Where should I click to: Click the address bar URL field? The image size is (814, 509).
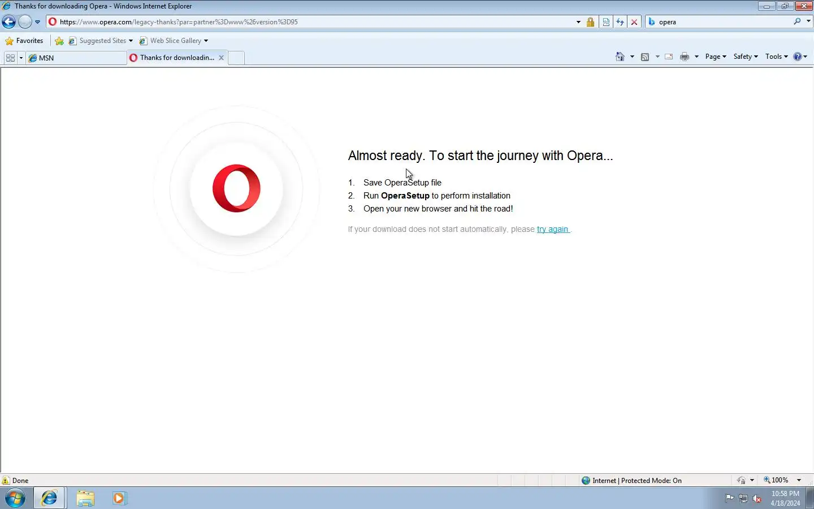point(311,22)
